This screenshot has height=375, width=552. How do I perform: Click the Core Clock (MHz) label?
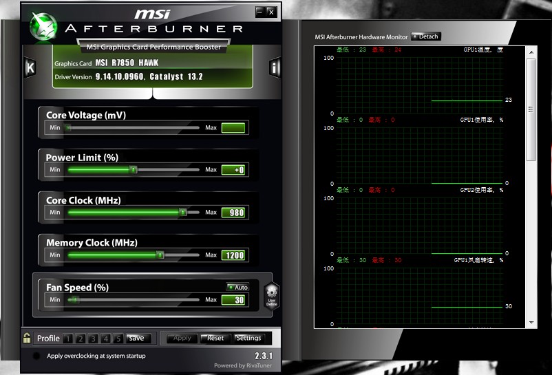tap(83, 200)
